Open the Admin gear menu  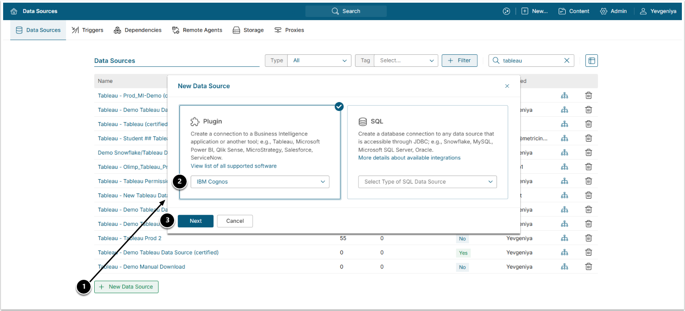pos(613,11)
